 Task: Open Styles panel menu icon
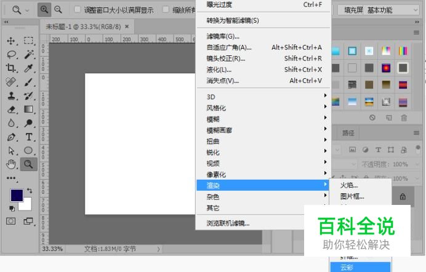(x=416, y=33)
